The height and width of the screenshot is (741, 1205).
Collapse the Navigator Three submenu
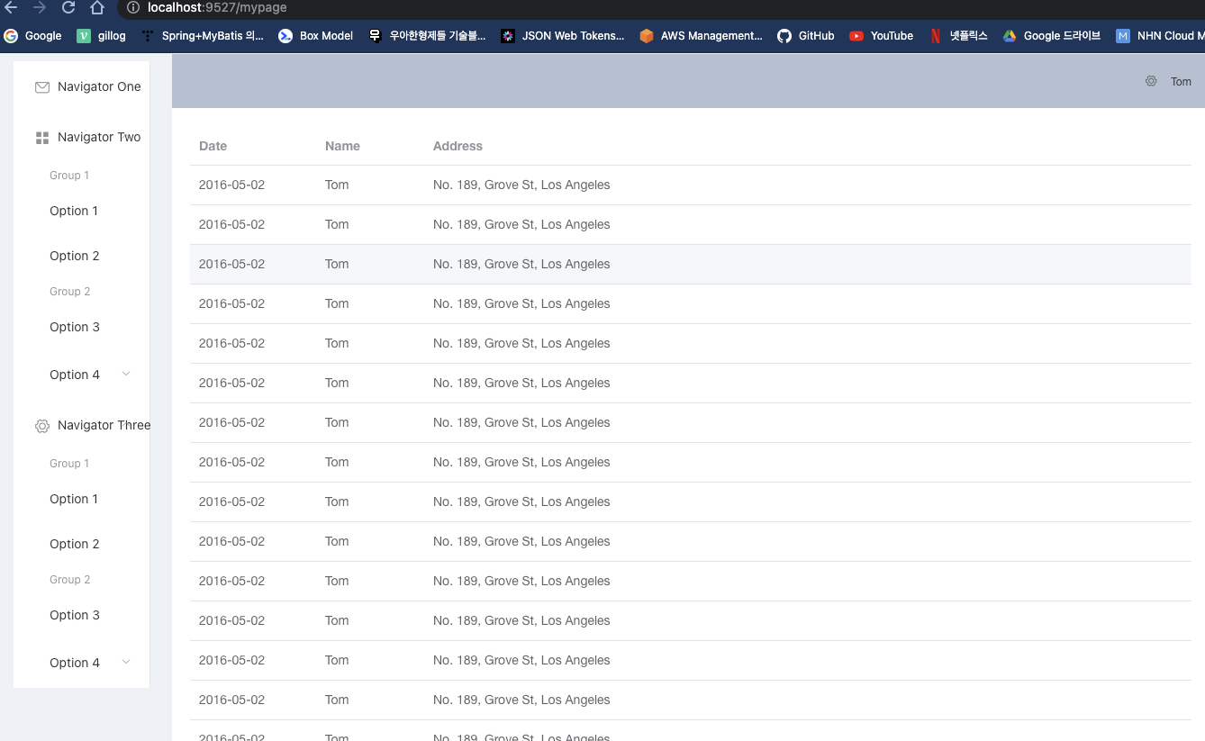pyautogui.click(x=82, y=425)
